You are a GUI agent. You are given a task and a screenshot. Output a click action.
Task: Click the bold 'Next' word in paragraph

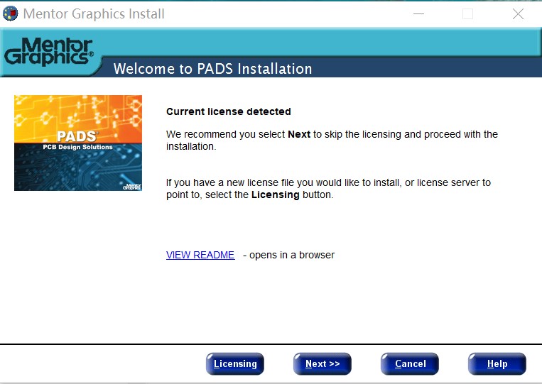click(299, 134)
